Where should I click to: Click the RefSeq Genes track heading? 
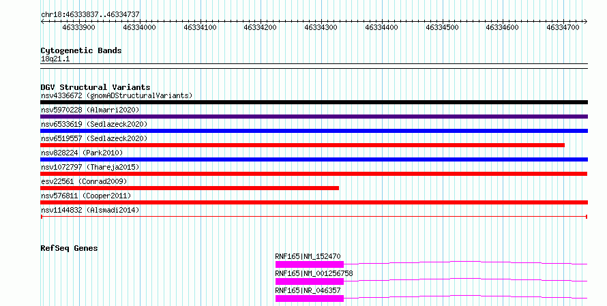tap(69, 248)
